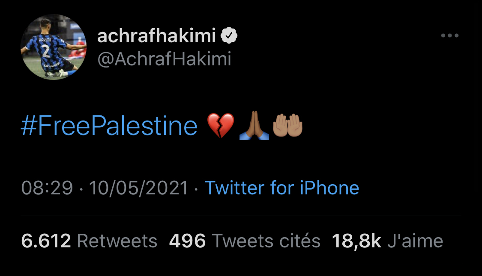Click the 10/05/2021 tweet date

tap(138, 188)
